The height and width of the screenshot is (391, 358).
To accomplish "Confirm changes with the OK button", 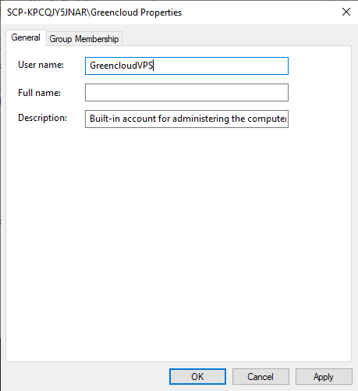I will pos(197,376).
